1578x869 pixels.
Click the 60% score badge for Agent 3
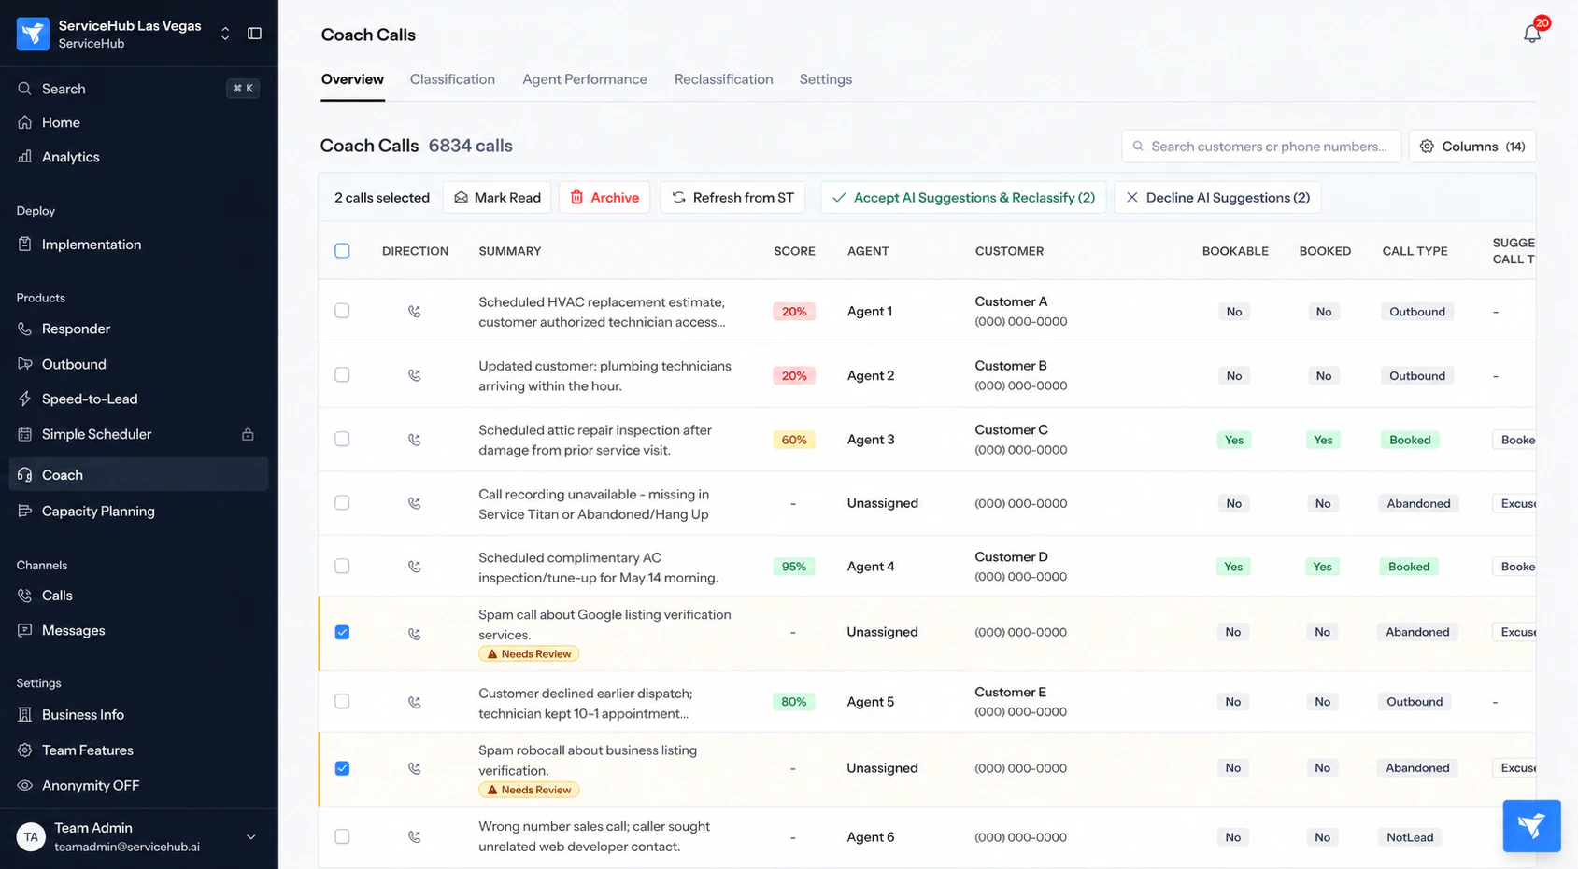pos(794,440)
